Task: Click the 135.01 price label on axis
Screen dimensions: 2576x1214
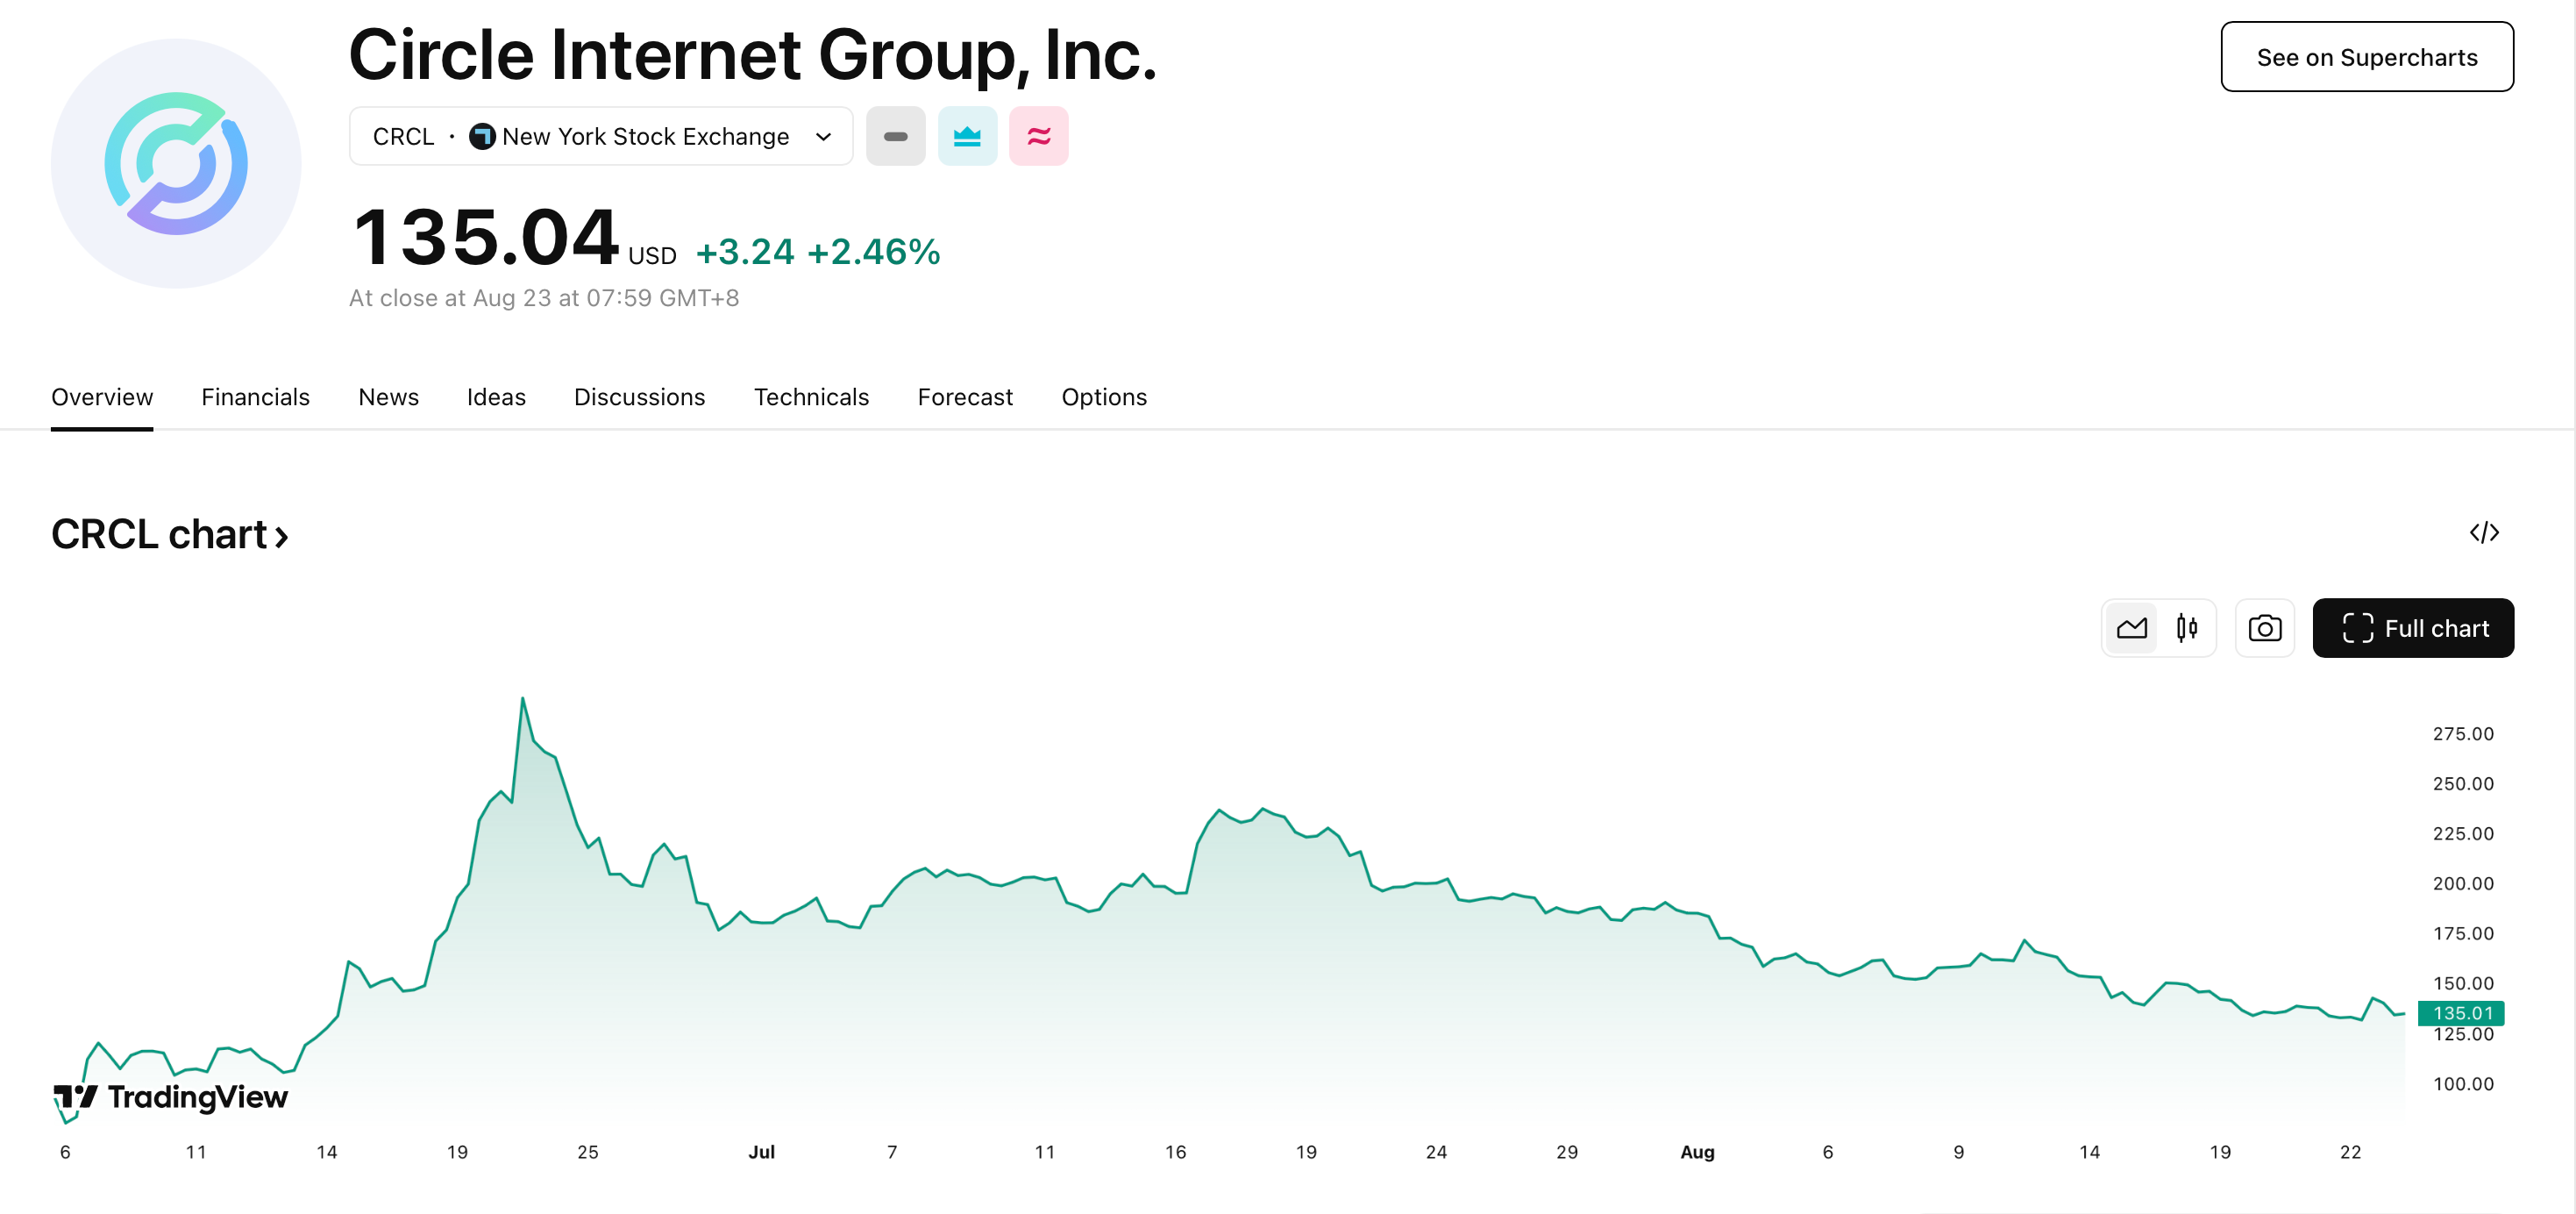Action: click(x=2461, y=1013)
